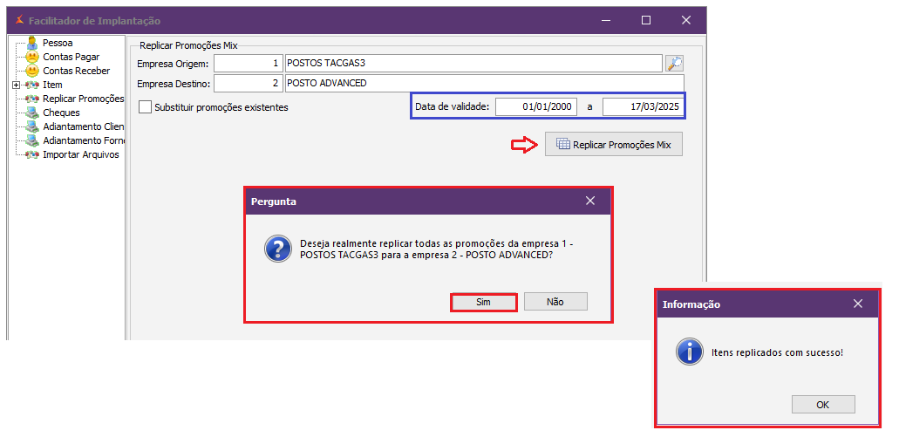Decline replication with Não button
This screenshot has height=444, width=899.
[x=555, y=302]
